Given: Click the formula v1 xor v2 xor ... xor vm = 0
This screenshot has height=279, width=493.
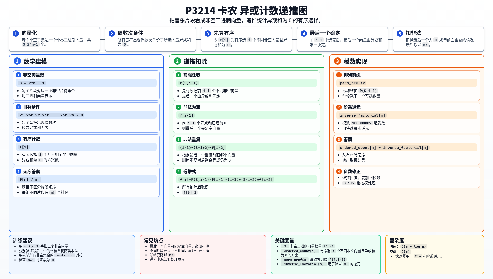Looking at the screenshot, I should (51, 115).
